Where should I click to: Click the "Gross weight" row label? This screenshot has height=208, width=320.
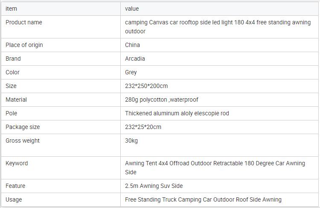coord(22,141)
